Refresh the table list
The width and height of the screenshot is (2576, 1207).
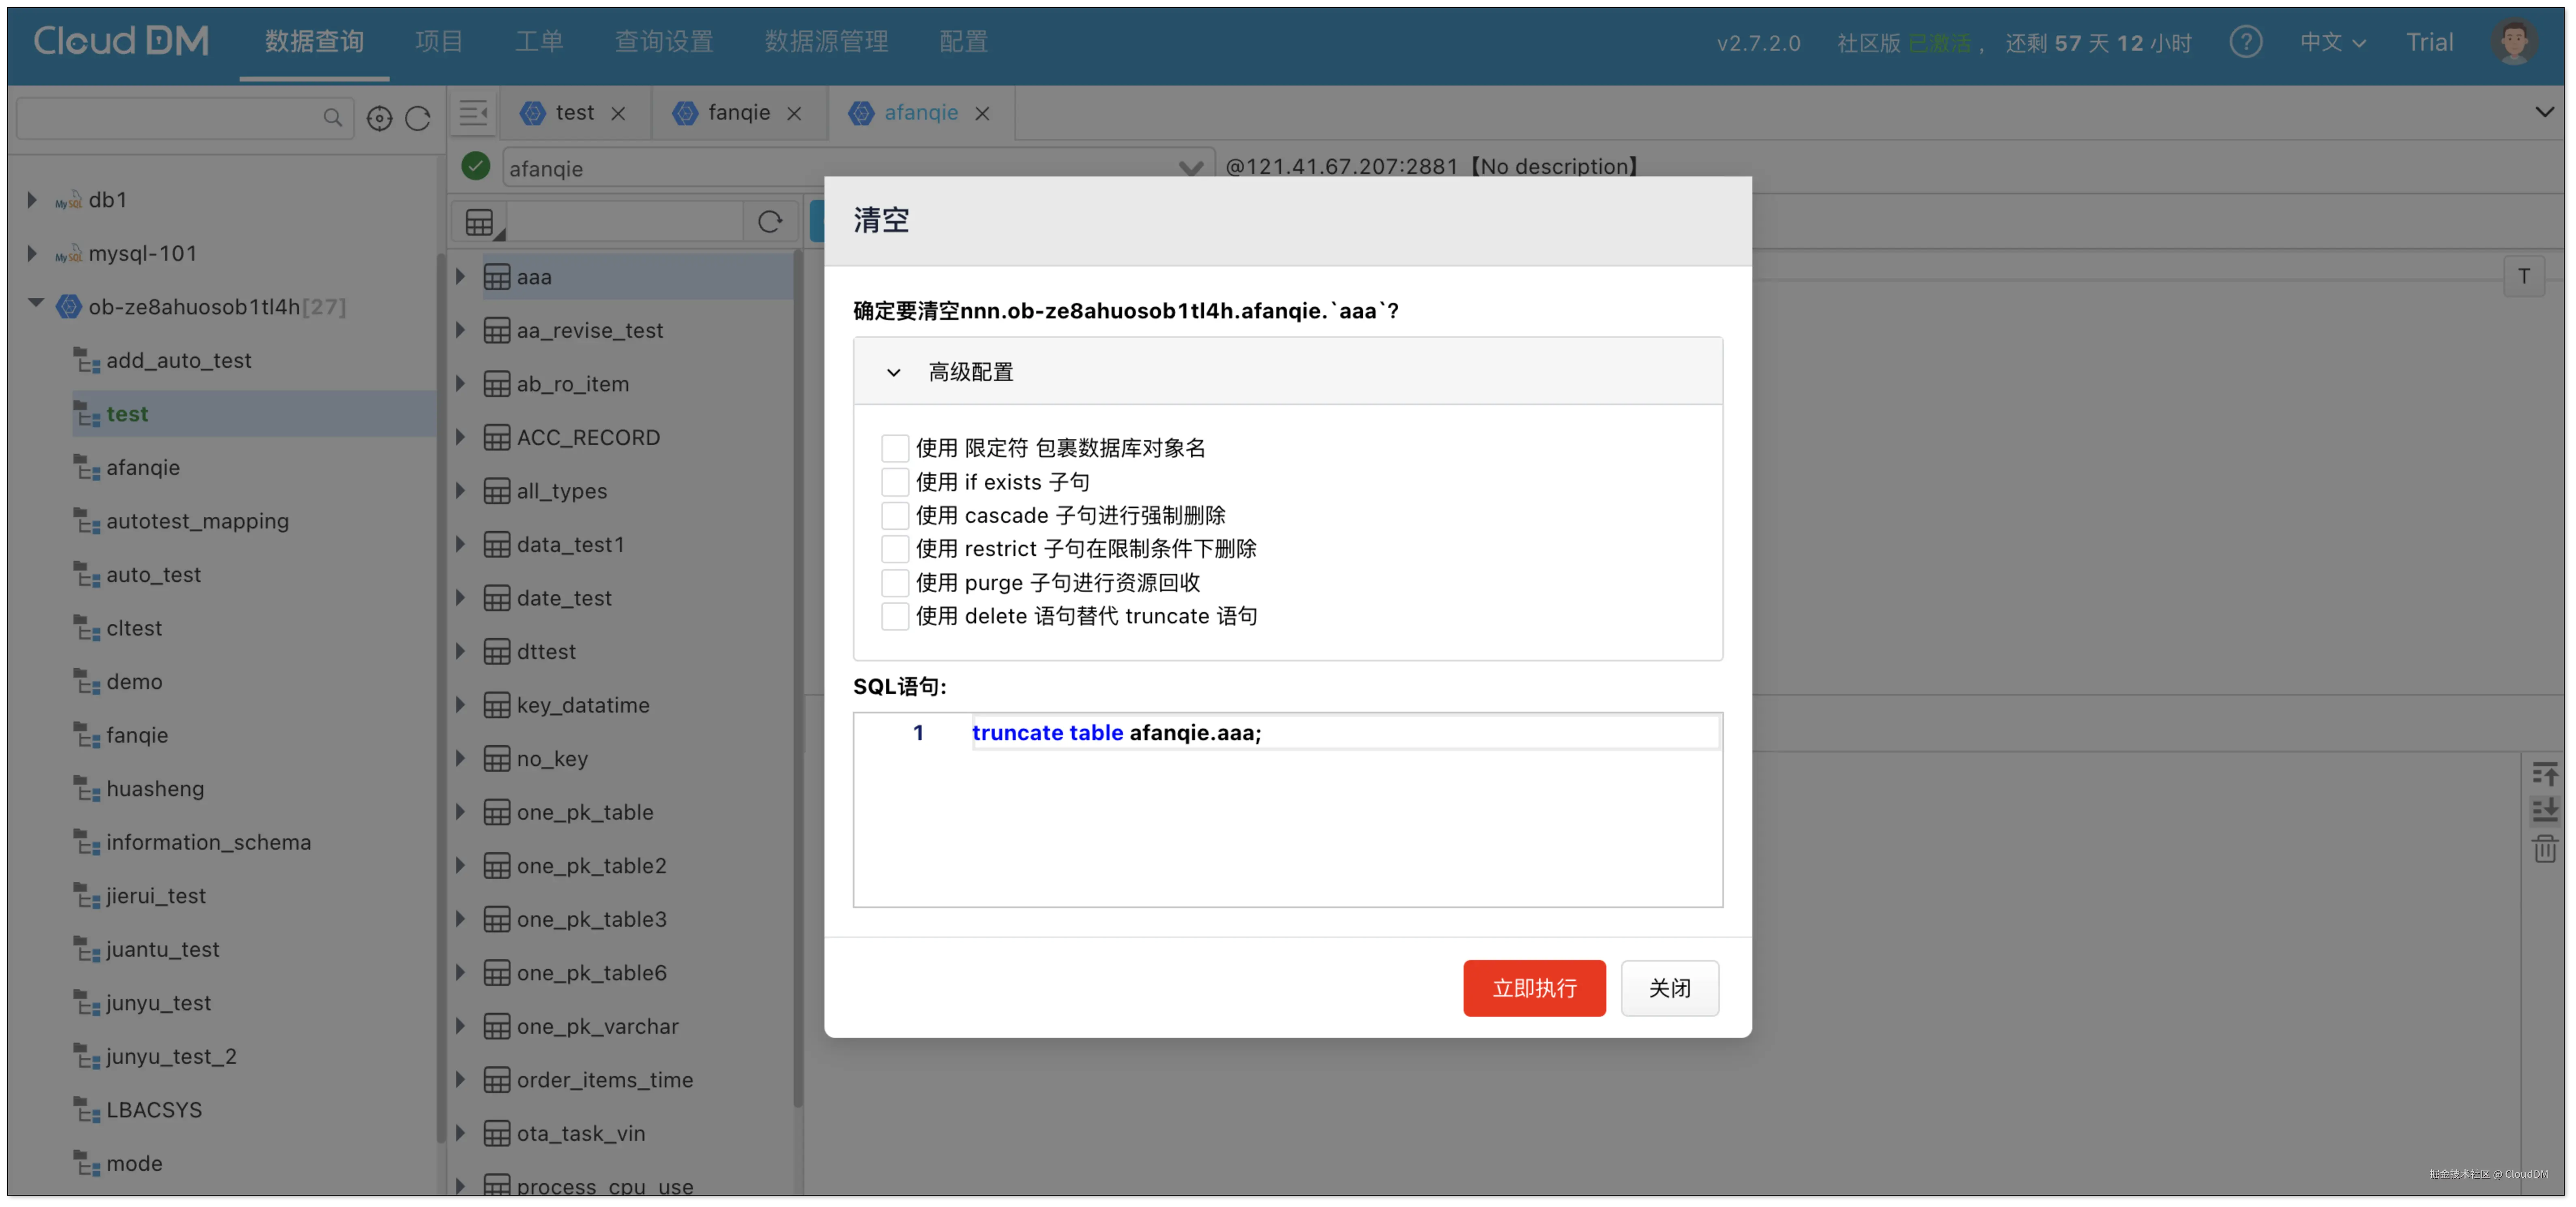click(x=769, y=222)
